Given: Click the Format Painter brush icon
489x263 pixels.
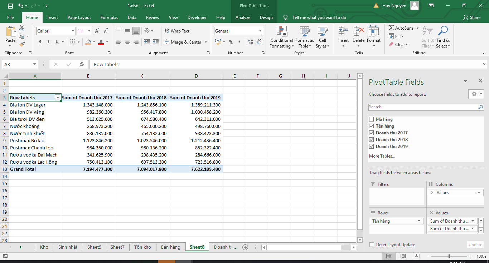Looking at the screenshot, I should 22,44.
